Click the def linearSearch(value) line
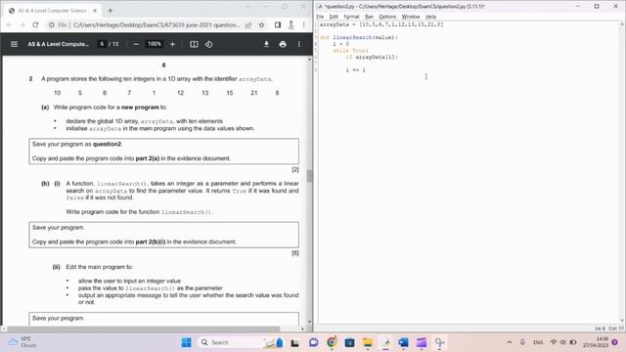This screenshot has width=626, height=352. [359, 37]
